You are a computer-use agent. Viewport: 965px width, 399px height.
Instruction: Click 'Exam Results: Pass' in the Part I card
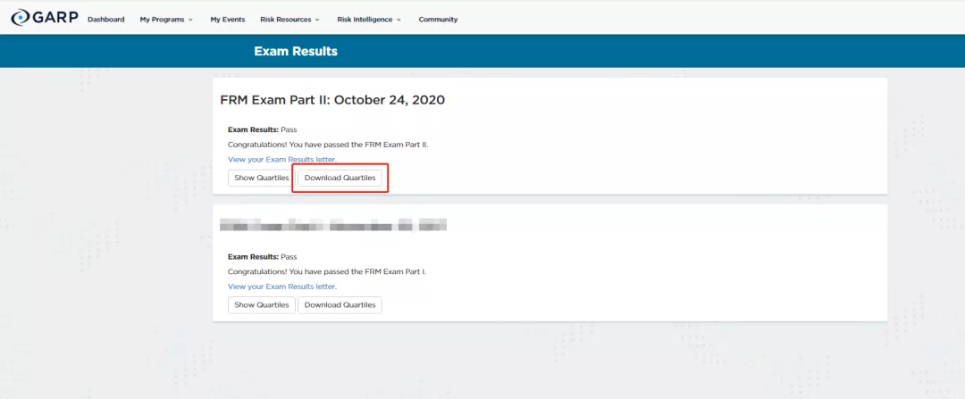coord(262,256)
